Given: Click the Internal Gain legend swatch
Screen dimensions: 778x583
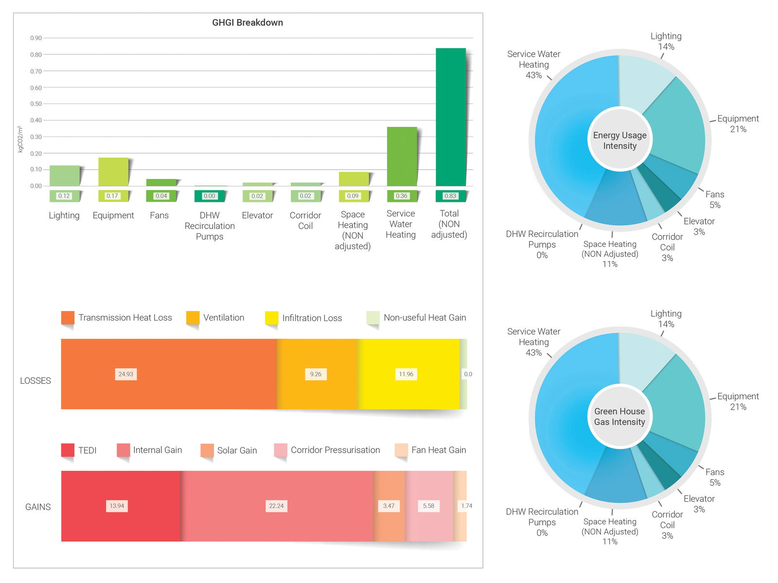Looking at the screenshot, I should coord(123,450).
